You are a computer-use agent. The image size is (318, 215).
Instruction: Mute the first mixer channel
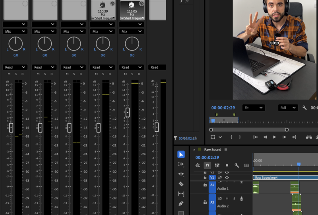(9, 74)
